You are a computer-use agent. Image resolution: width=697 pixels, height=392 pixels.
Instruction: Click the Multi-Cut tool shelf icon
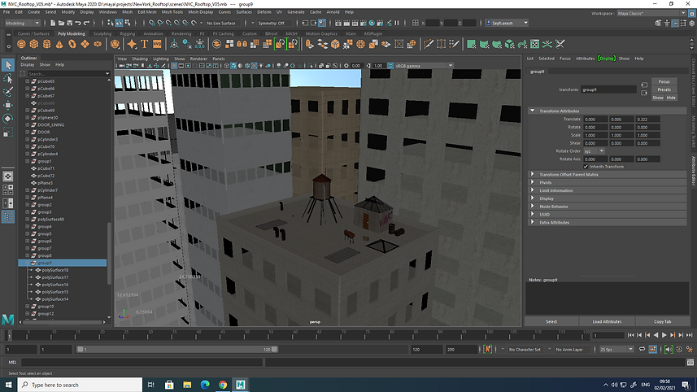(428, 44)
